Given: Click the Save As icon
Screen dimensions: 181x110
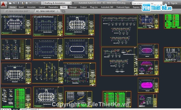Looking at the screenshot, I should tap(23, 3).
